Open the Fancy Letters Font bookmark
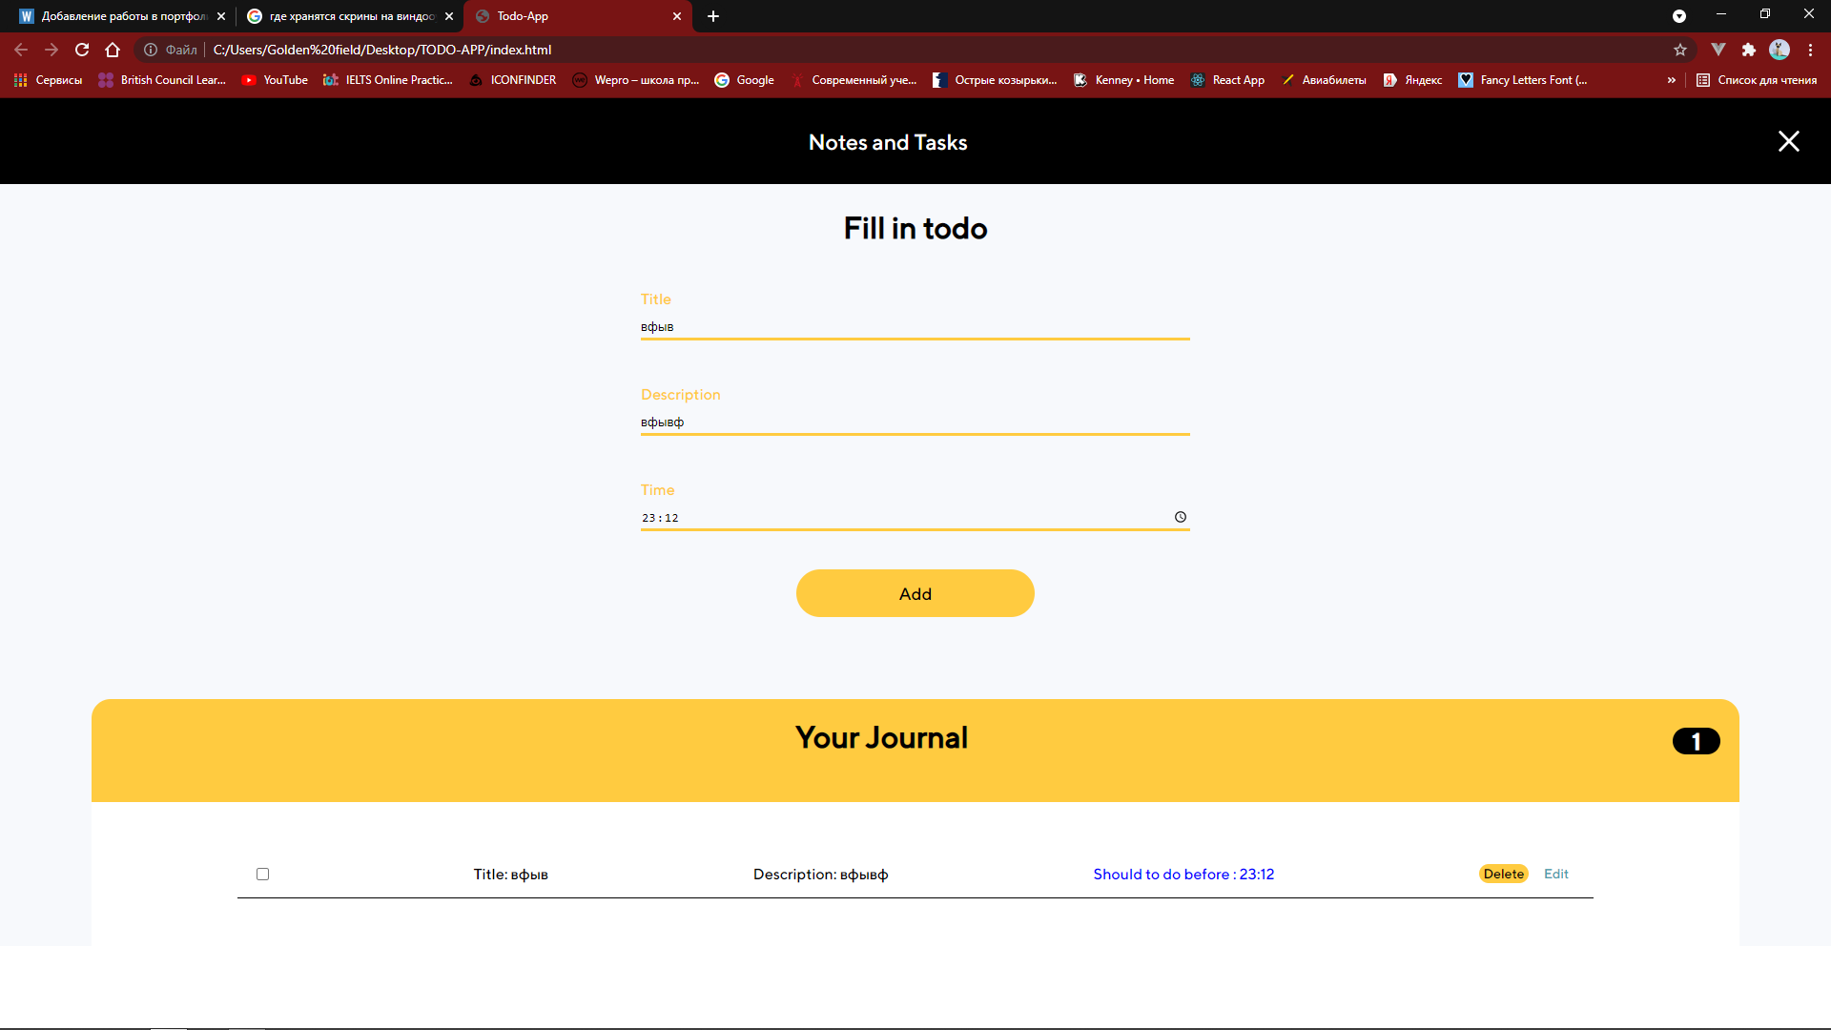The height and width of the screenshot is (1030, 1831). [1523, 80]
